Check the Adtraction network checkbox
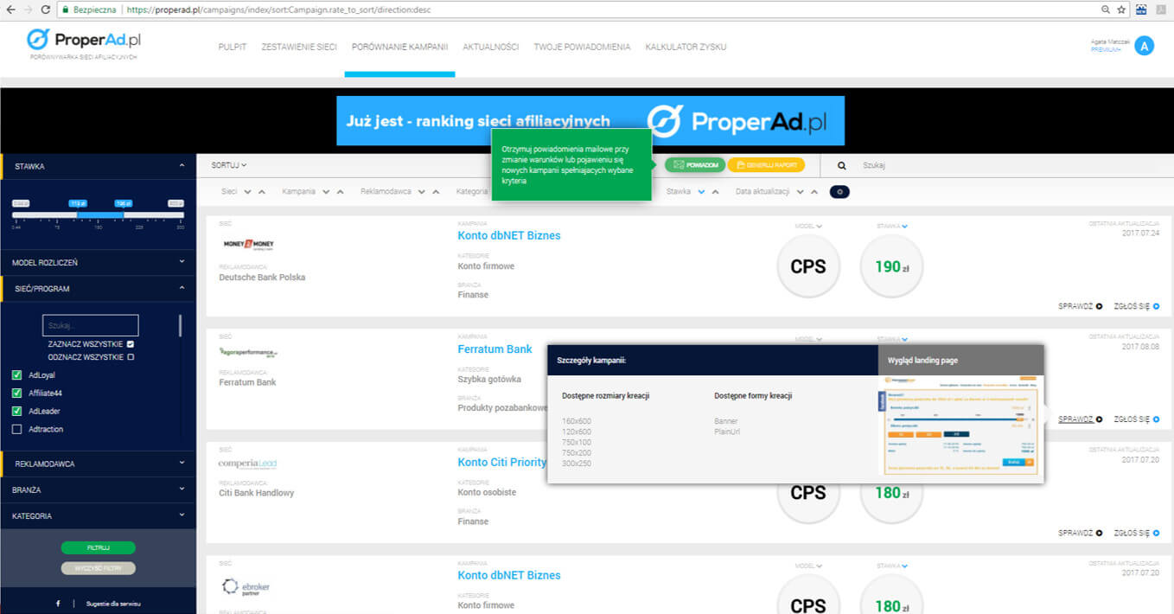 (x=16, y=430)
